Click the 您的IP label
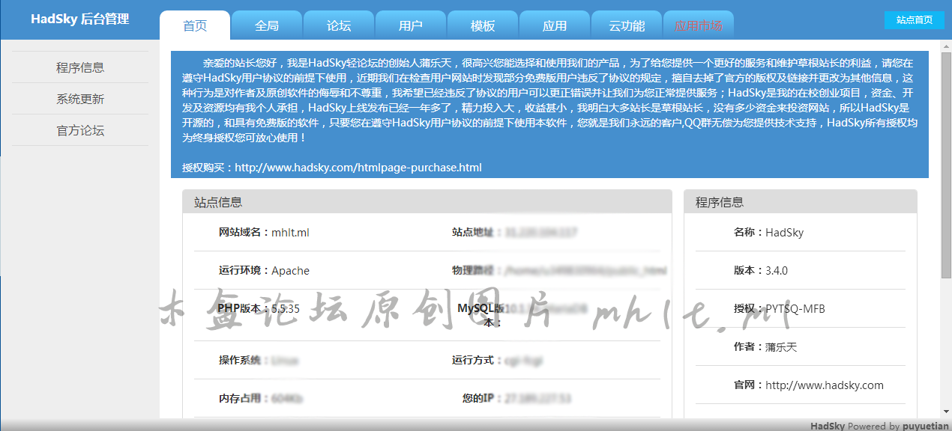 (480, 399)
